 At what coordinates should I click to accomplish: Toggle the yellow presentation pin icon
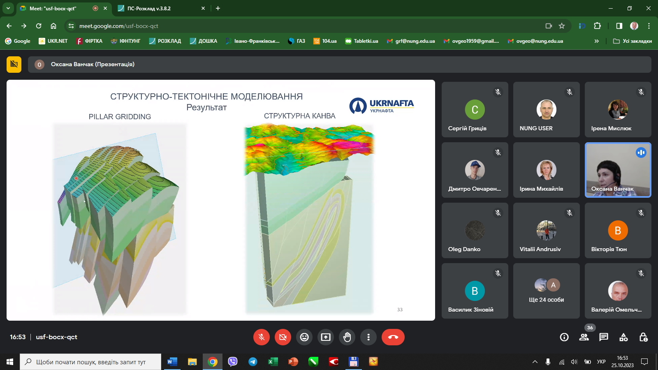pos(14,65)
